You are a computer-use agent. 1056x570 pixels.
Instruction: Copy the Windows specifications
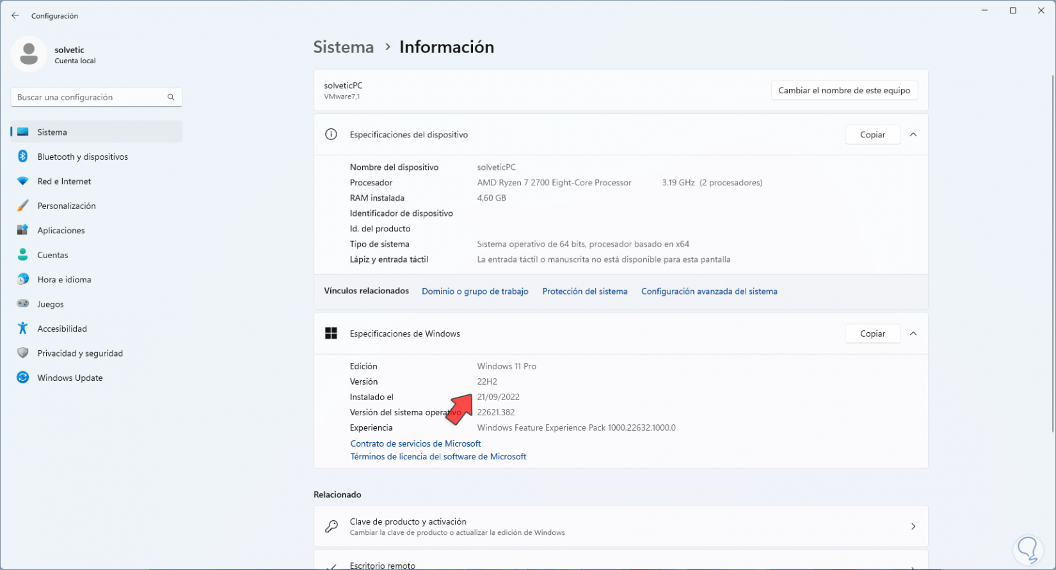pyautogui.click(x=872, y=334)
